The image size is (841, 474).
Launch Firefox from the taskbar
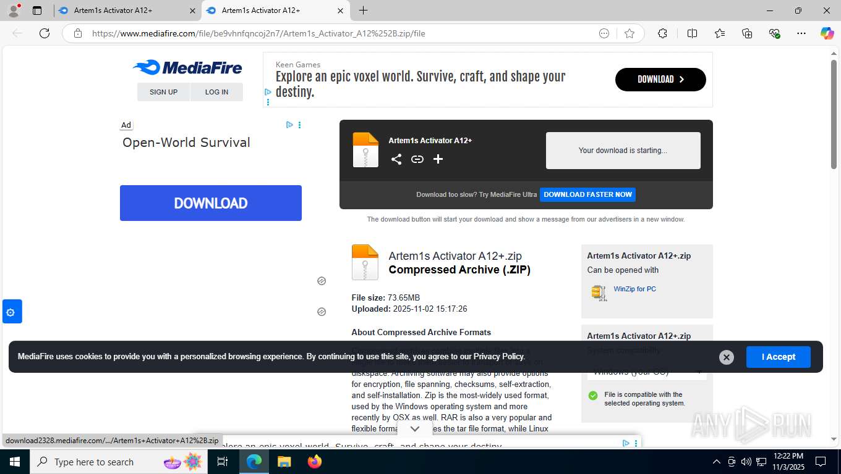coord(315,462)
